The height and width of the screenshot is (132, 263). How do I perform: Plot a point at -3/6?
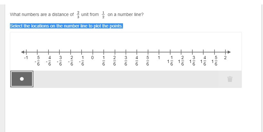(59, 52)
